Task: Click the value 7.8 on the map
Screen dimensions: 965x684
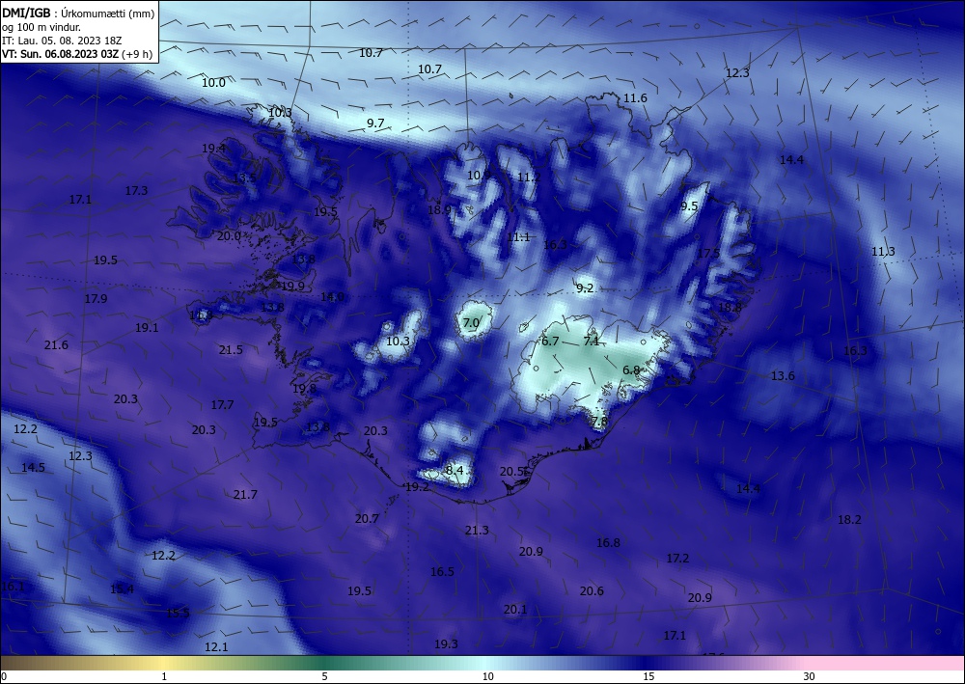Action: [599, 422]
